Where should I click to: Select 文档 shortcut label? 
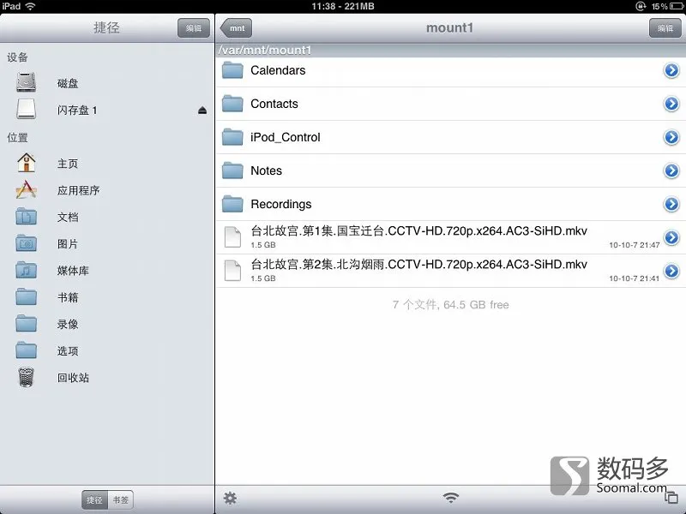tap(68, 217)
